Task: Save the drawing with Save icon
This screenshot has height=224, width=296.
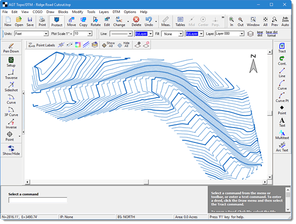Action: 30,21
